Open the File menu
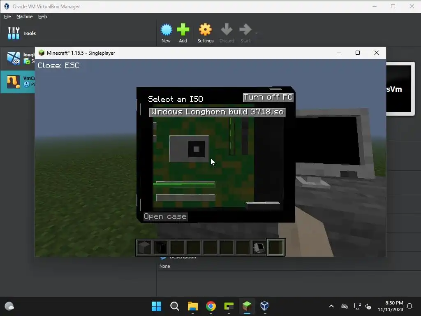This screenshot has height=316, width=421. [7, 16]
